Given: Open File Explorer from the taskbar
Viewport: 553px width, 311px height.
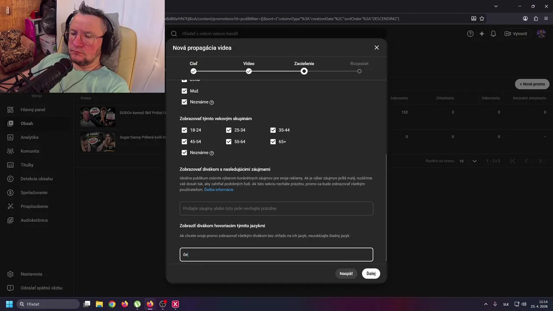Looking at the screenshot, I should coord(99,304).
